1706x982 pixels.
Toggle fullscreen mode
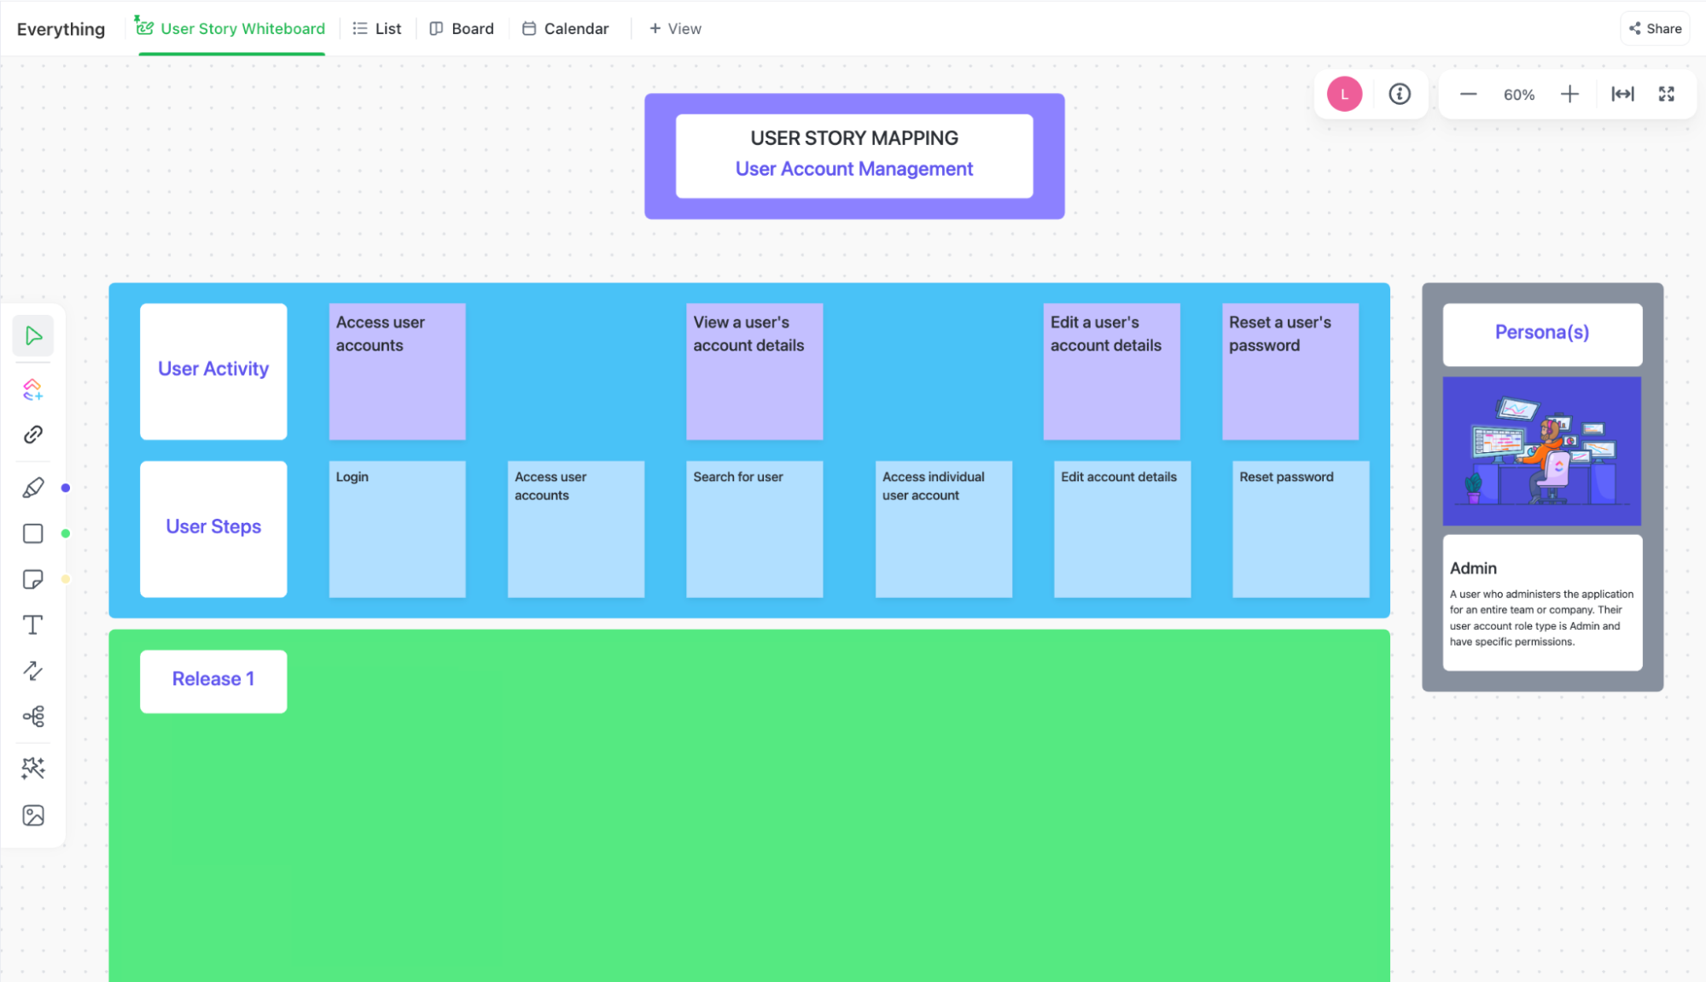tap(1666, 95)
